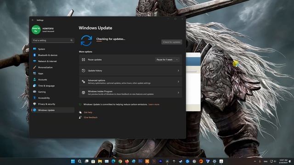Click the ENG language indicator
The width and height of the screenshot is (294, 165).
pos(266,161)
